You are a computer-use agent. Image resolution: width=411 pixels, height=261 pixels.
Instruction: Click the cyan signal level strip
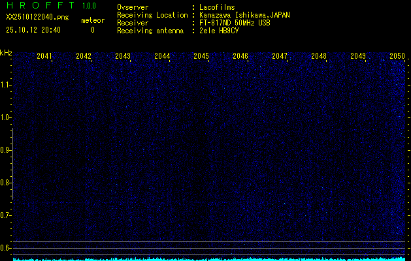coord(209,258)
